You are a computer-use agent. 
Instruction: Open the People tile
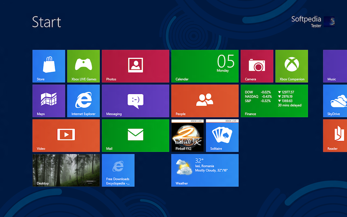click(x=205, y=101)
